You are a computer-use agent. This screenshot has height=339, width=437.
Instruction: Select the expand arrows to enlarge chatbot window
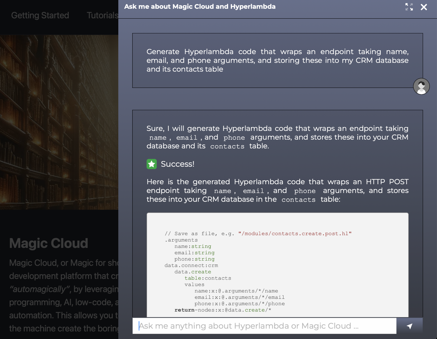(409, 7)
